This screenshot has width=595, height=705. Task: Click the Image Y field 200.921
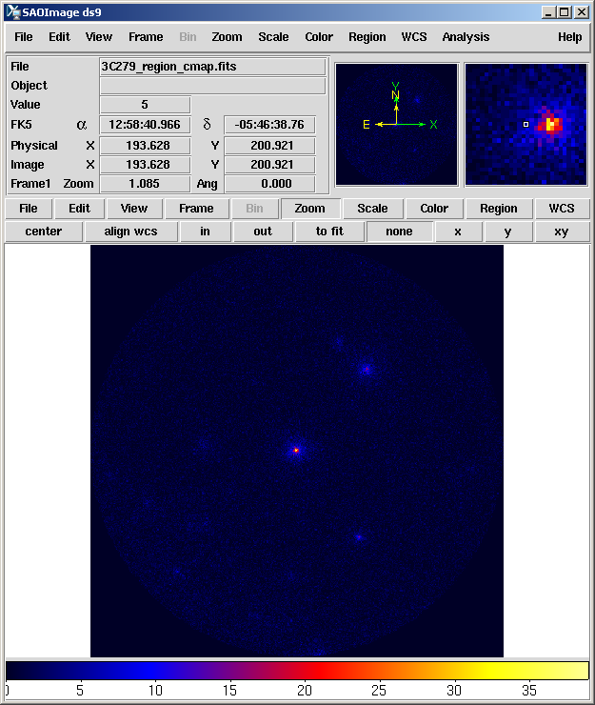pos(269,165)
